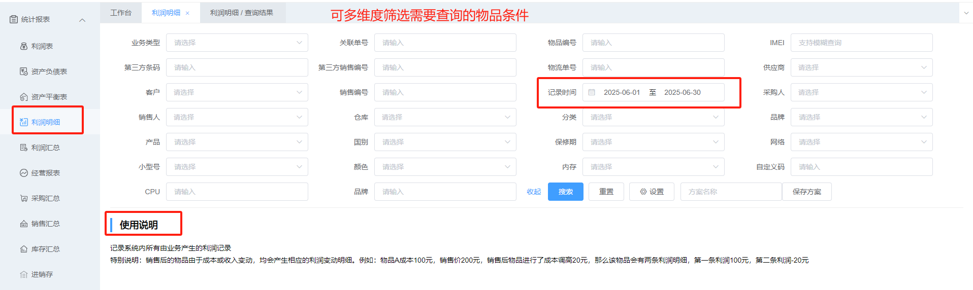Open the 网络 dropdown
The width and height of the screenshot is (973, 290).
[x=862, y=142]
